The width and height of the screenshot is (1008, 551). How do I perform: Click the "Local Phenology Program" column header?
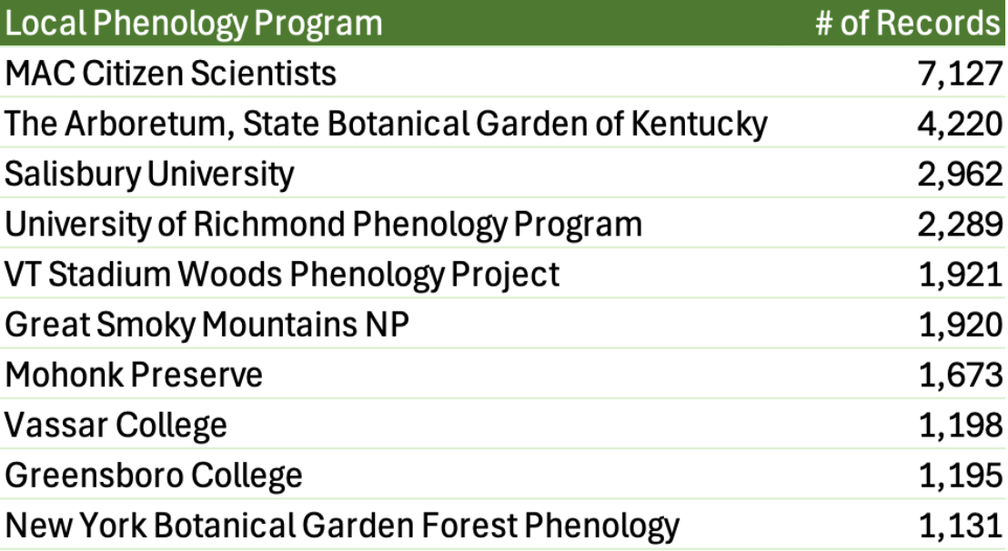click(194, 24)
